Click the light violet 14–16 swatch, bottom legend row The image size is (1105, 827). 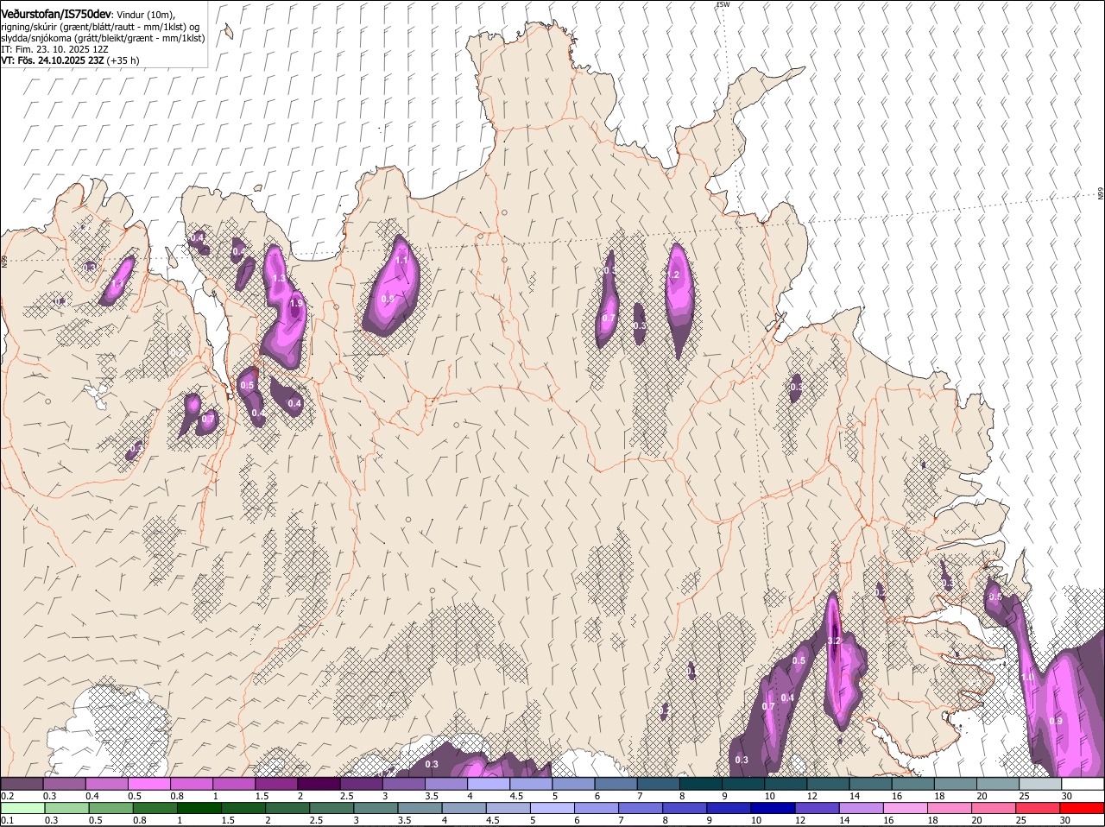pos(861,809)
